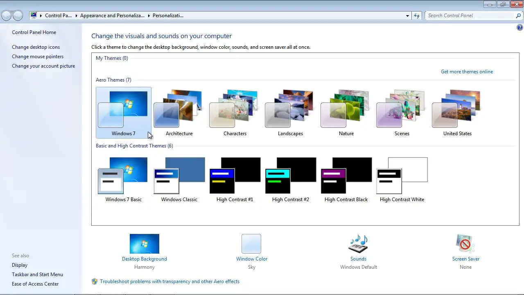Viewport: 524px width, 295px height.
Task: Expand arrow after Control Panel breadcrumb
Action: [76, 16]
